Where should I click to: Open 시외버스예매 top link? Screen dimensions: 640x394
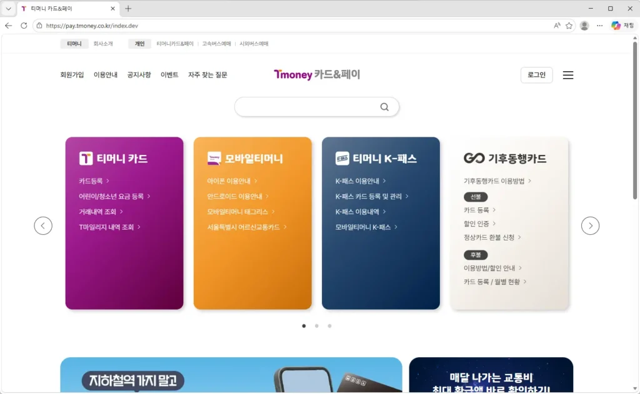[x=254, y=44]
